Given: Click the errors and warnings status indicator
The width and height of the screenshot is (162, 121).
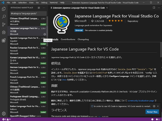Looking at the screenshot, I should (6, 119).
